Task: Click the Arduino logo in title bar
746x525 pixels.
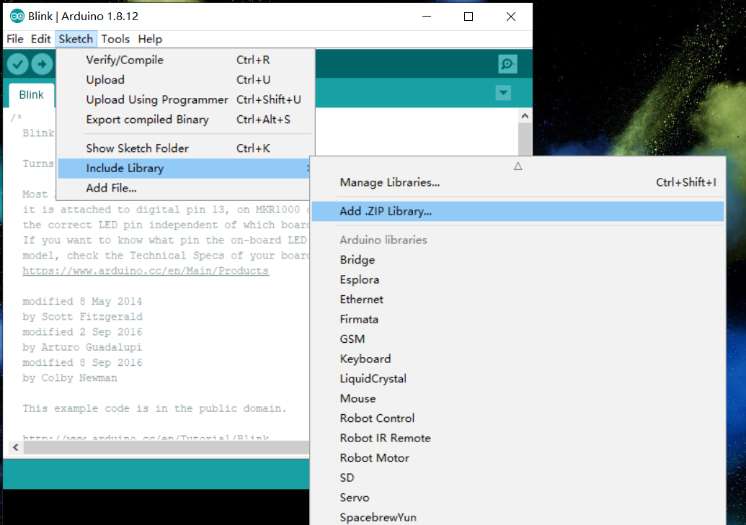Action: (17, 16)
